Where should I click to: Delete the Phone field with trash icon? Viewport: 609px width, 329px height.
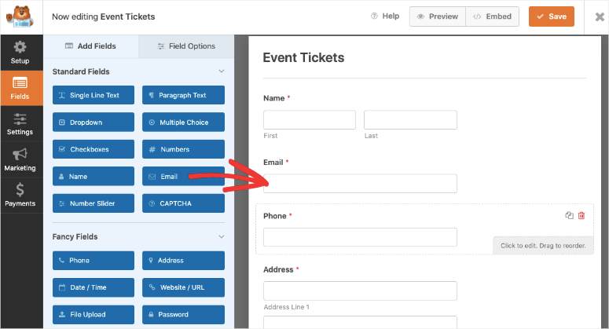pyautogui.click(x=581, y=215)
